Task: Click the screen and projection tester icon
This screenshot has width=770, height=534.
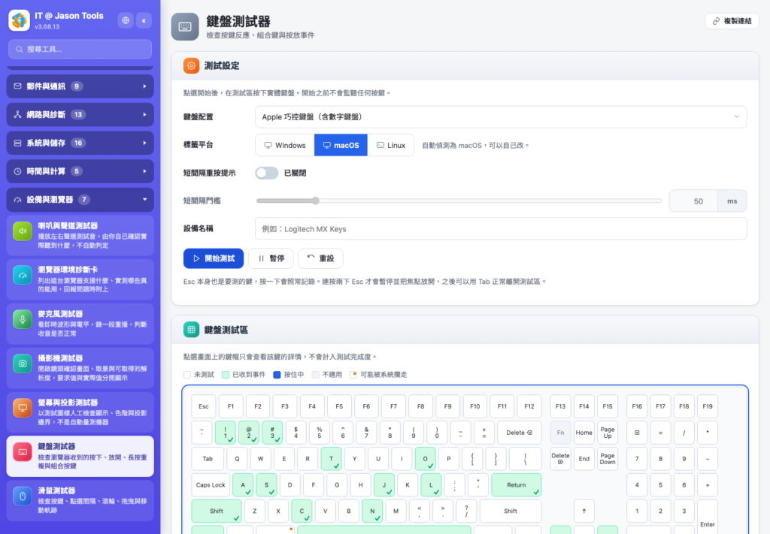Action: pyautogui.click(x=23, y=408)
